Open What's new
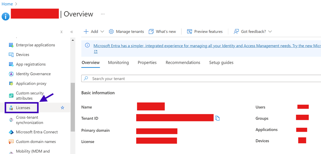 click(162, 31)
